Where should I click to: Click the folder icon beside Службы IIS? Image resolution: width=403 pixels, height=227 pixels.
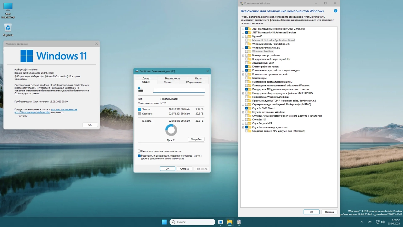point(250,119)
